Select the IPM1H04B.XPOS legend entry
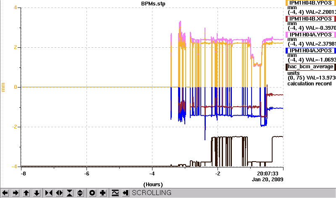 [x=311, y=19]
